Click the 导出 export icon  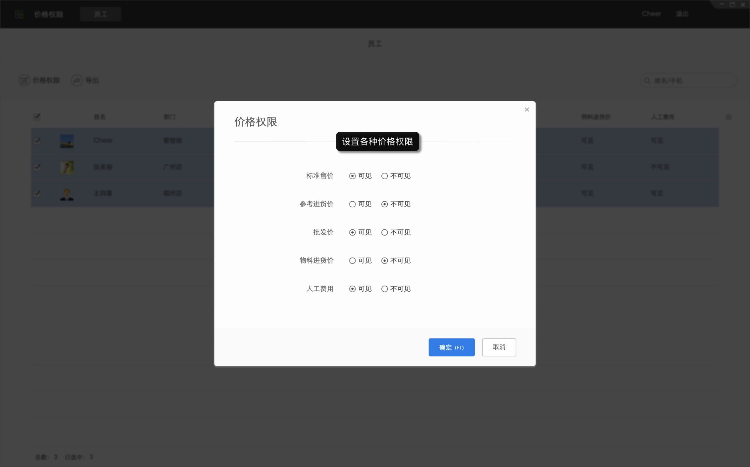[x=76, y=80]
